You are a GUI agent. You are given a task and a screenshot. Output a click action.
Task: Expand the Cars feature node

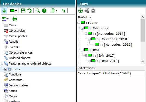[x=5, y=69]
